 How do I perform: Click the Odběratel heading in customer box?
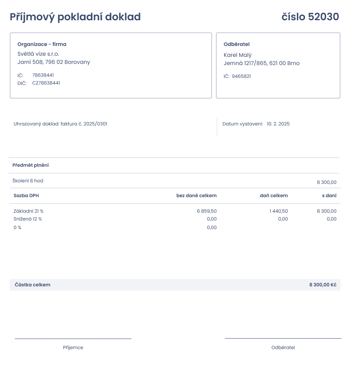coord(237,44)
